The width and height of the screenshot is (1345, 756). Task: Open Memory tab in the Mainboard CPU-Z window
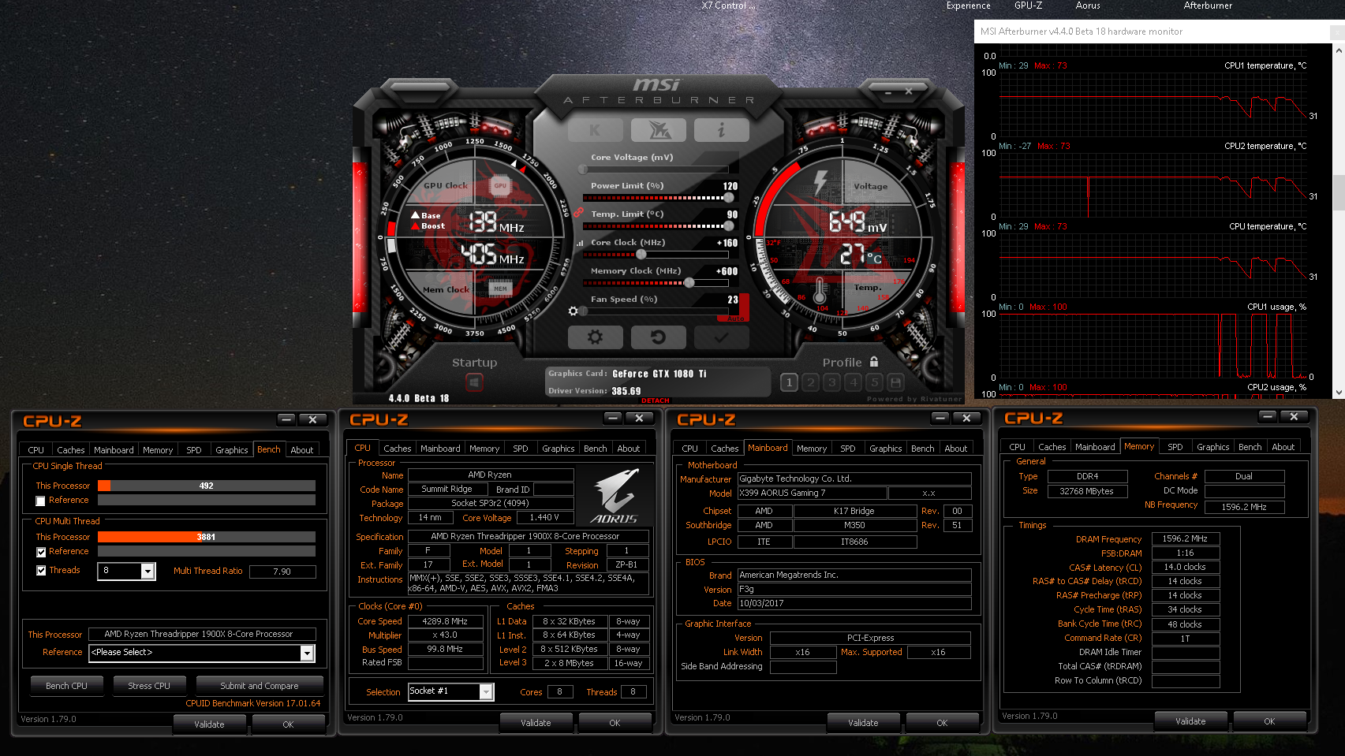812,449
